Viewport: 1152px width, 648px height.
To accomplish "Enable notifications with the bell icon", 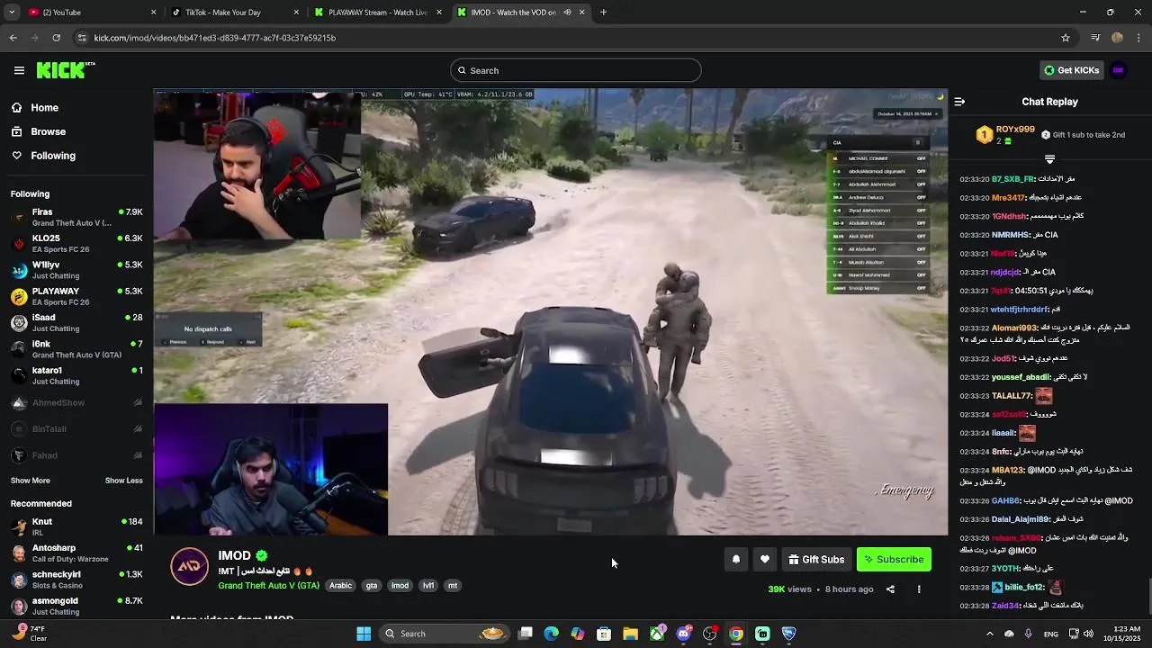I will [735, 559].
